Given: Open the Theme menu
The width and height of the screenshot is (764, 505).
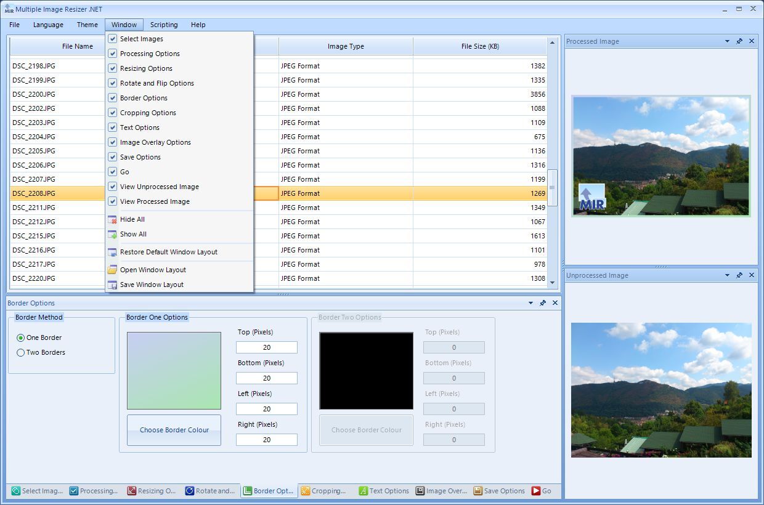Looking at the screenshot, I should click(87, 25).
